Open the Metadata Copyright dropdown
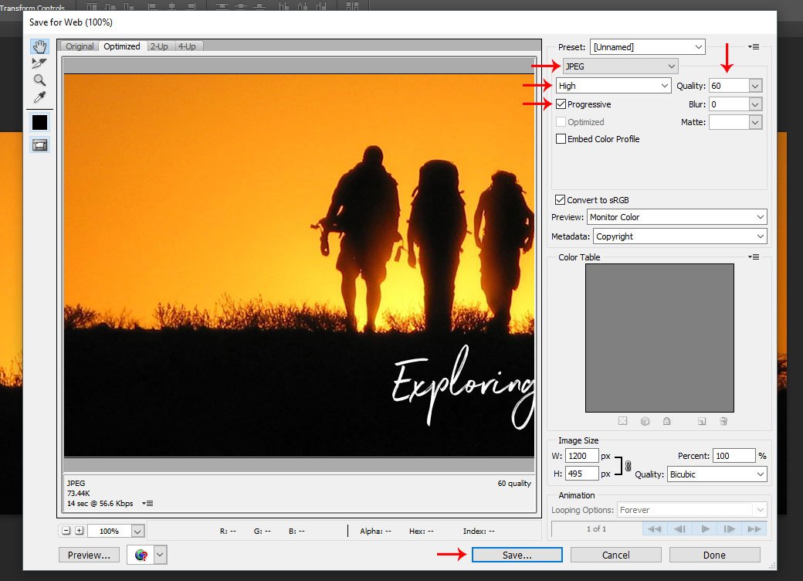 [x=680, y=236]
